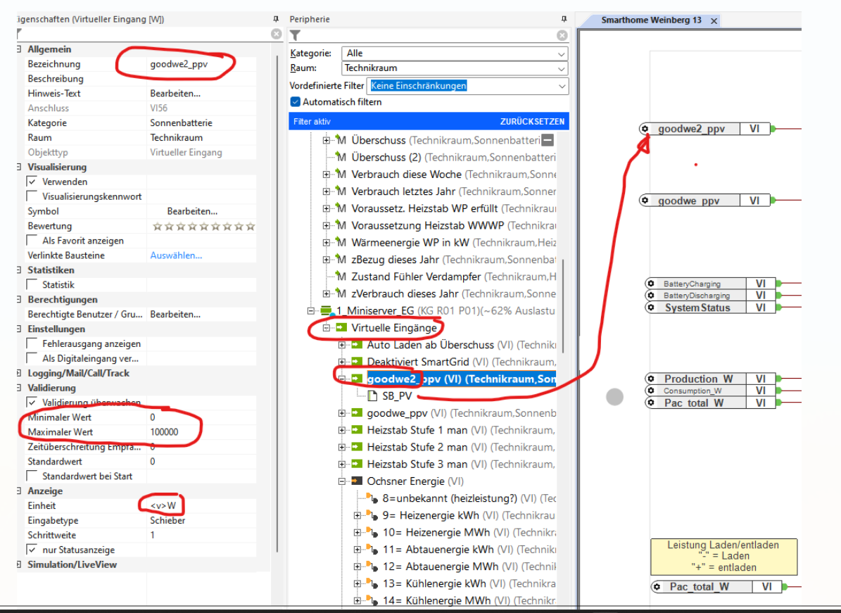
Task: Click the Ochsner Energie orange arrow icon
Action: click(x=357, y=481)
